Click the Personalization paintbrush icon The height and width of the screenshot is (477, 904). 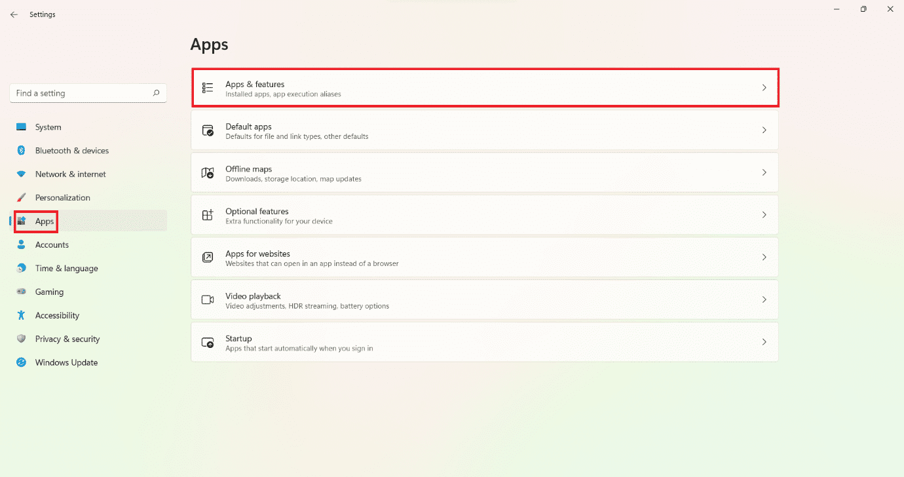coord(22,198)
